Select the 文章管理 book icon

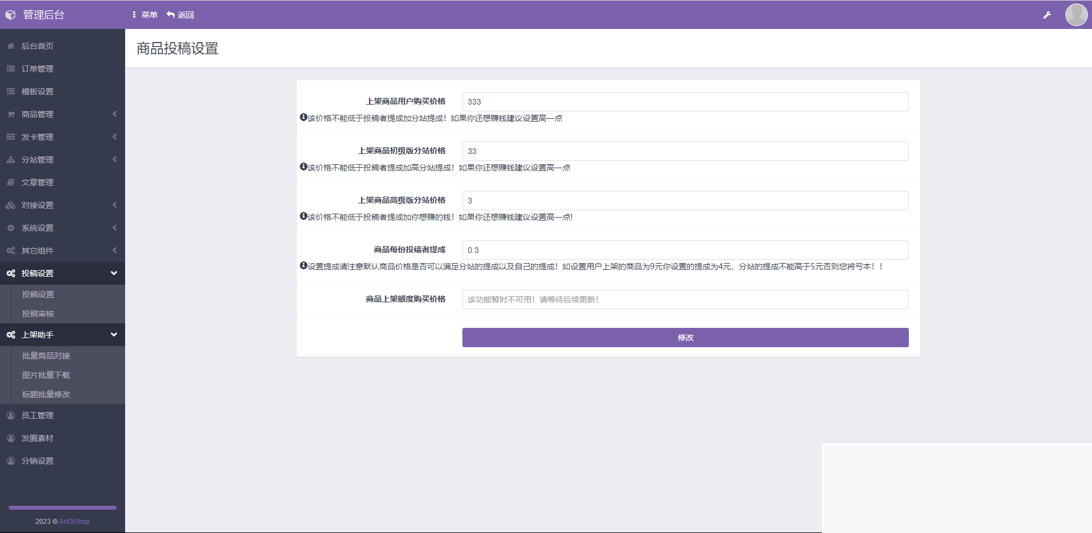pos(10,182)
